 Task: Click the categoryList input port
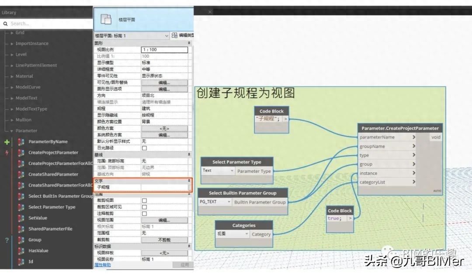387,182
